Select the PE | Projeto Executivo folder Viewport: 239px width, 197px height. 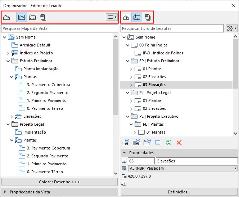pyautogui.click(x=159, y=116)
